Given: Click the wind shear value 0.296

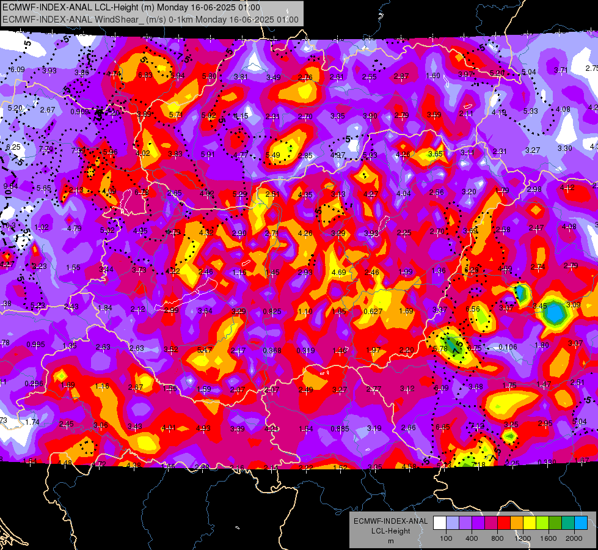Looking at the screenshot, I should [34, 384].
